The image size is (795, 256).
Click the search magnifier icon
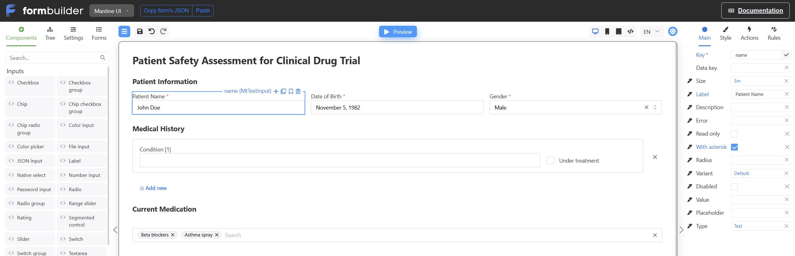coord(103,58)
